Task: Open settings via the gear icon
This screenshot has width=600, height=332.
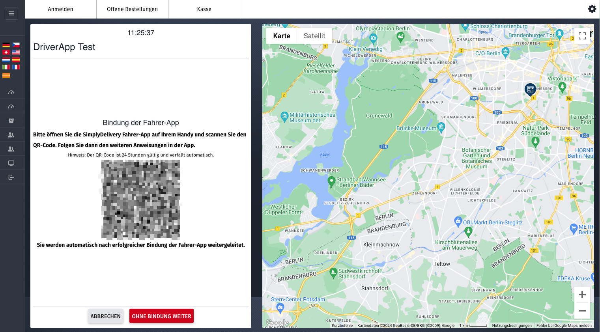Action: click(592, 9)
